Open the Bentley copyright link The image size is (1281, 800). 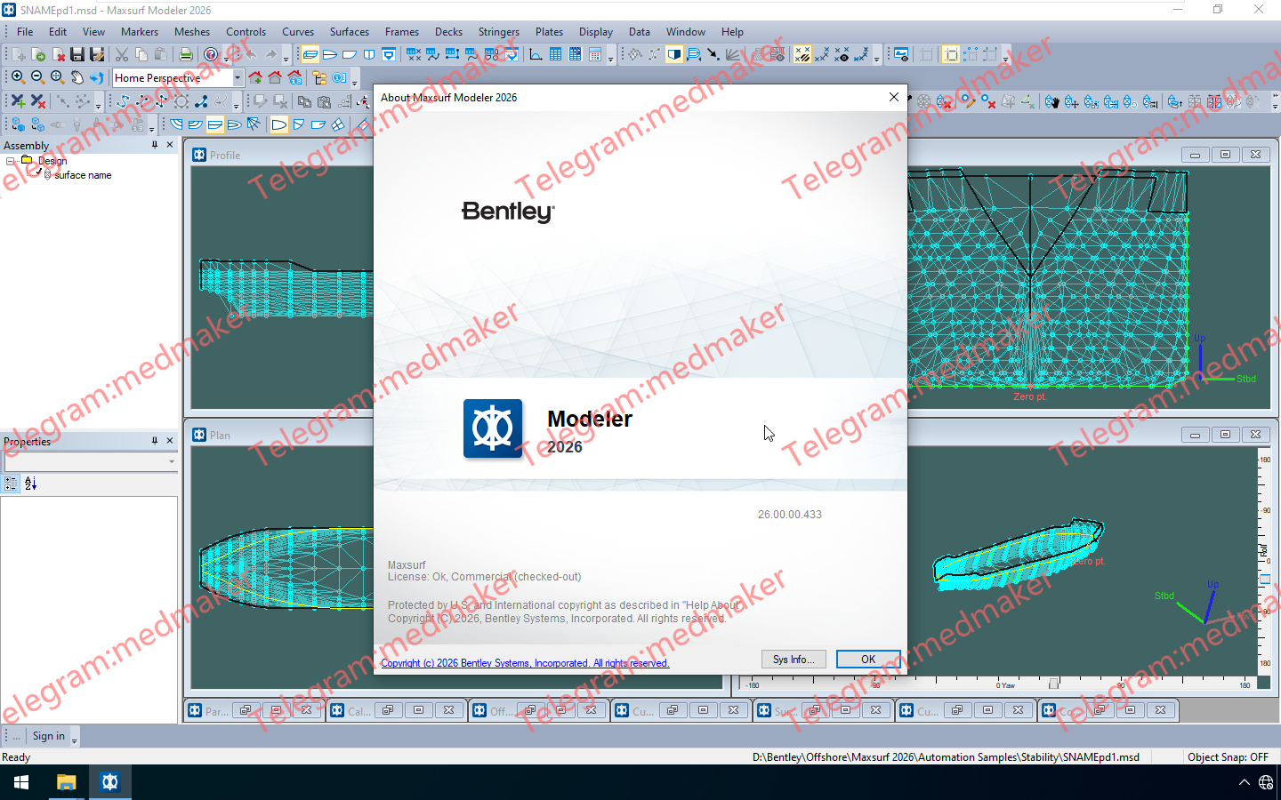(x=525, y=663)
